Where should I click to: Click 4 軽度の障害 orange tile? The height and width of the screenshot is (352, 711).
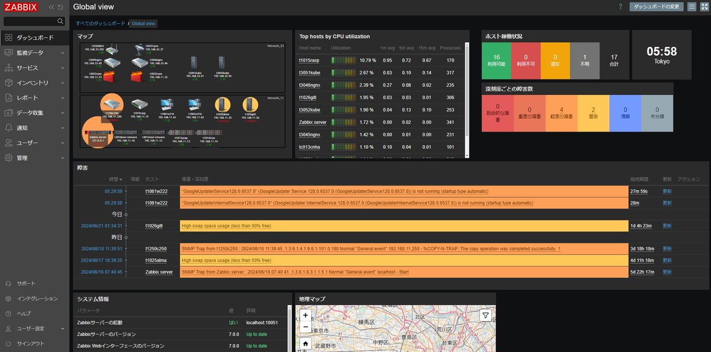click(x=561, y=113)
